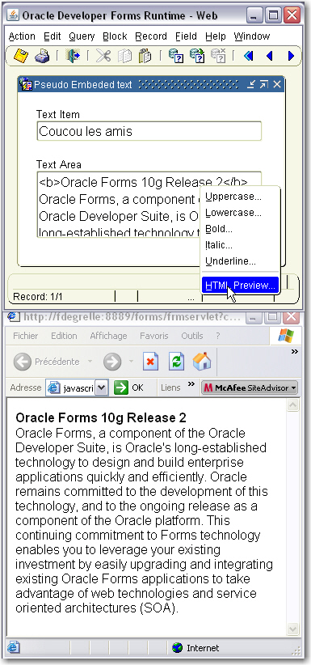Choose Underline... from context menu
This screenshot has width=311, height=665.
pos(240,261)
